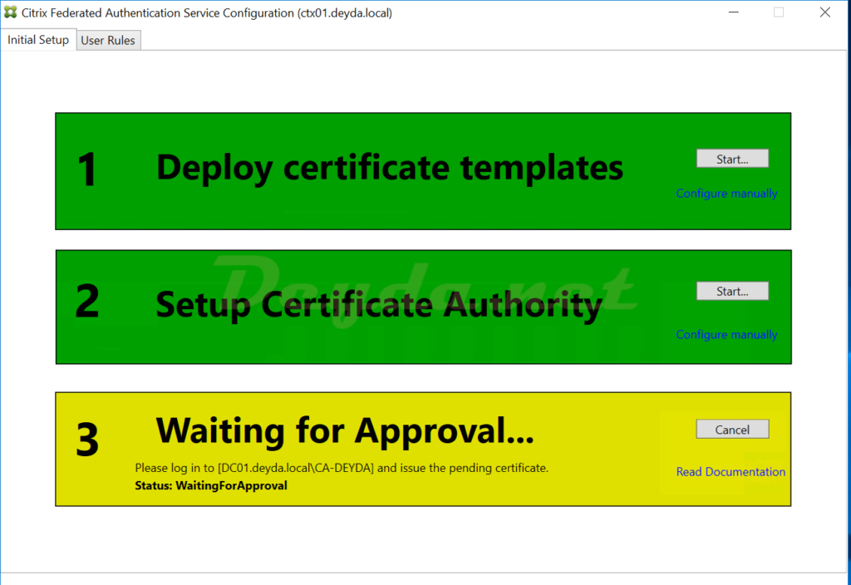Screen dimensions: 851x585
Task: Switch to the Initial Setup tab
Action: point(38,40)
